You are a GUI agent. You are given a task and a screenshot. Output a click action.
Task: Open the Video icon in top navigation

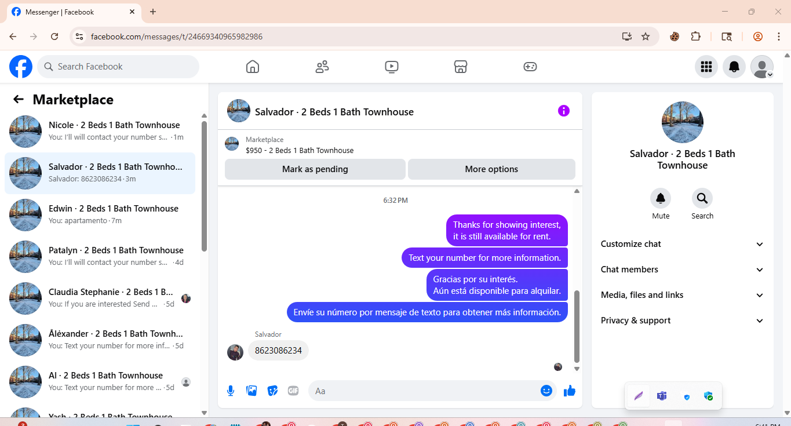click(x=392, y=67)
